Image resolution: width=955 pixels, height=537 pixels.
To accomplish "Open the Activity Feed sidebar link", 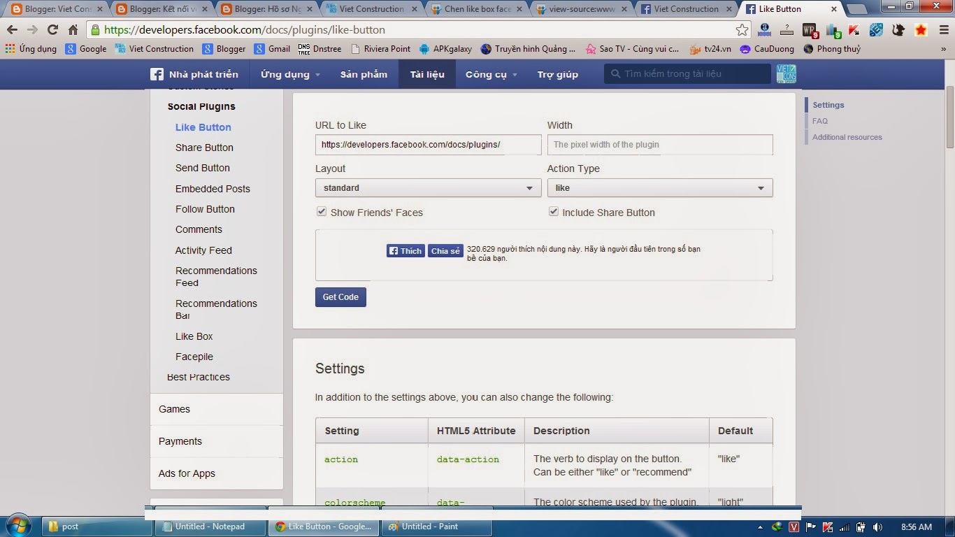I will [203, 250].
